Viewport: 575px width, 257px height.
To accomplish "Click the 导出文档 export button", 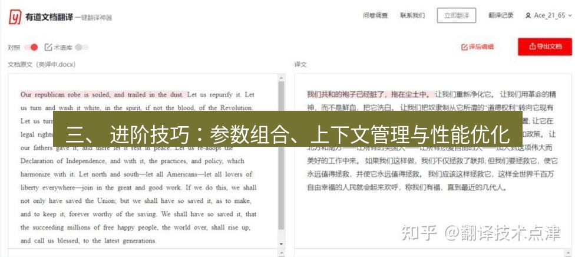I will (x=545, y=47).
